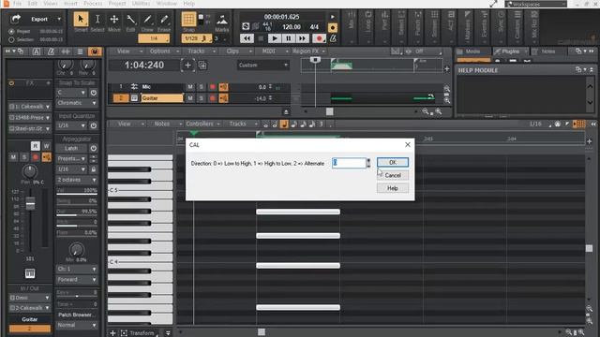Click the inspector volume fader
Viewport: 600px width, 337px height.
[x=30, y=204]
